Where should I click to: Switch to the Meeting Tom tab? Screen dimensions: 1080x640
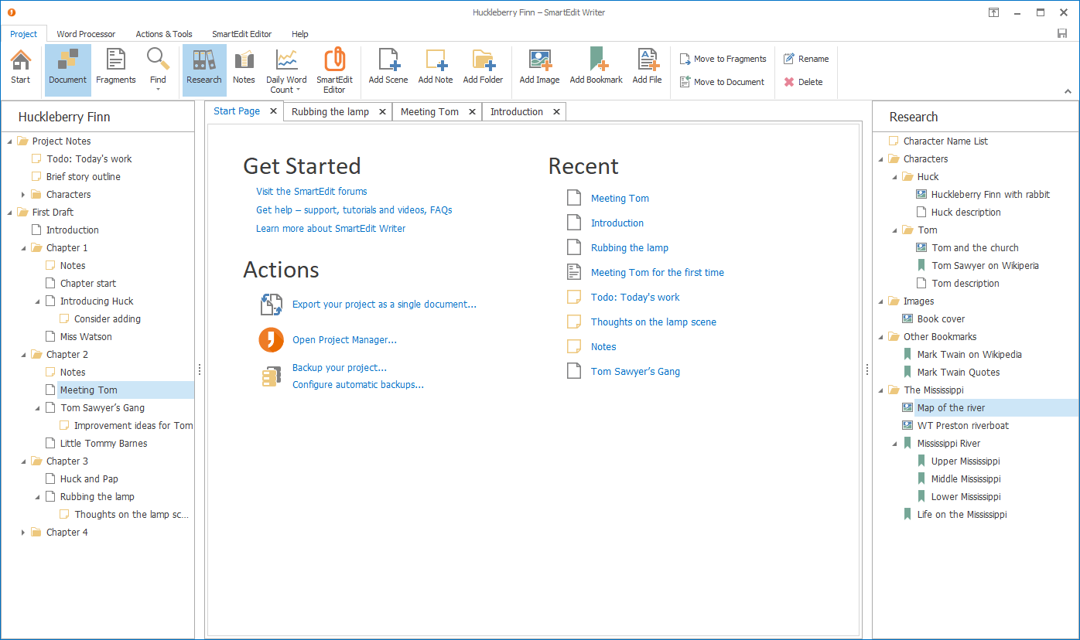(430, 111)
